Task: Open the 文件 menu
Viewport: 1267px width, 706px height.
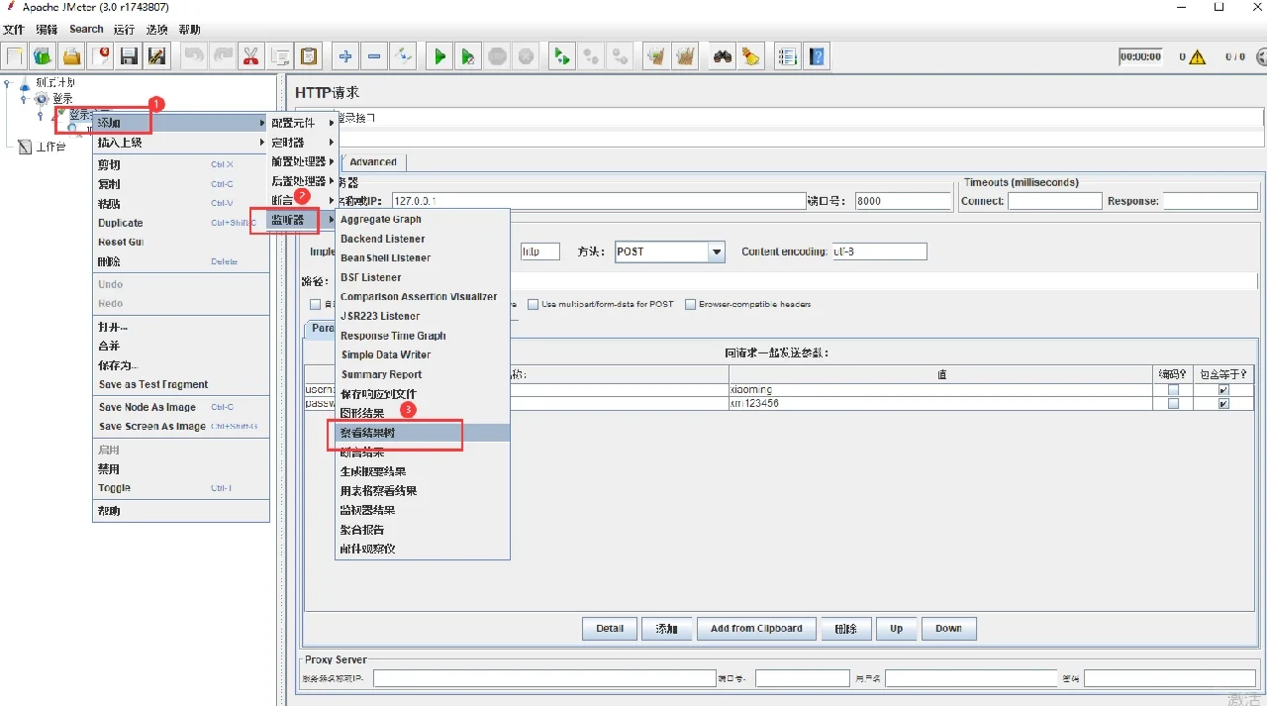Action: pyautogui.click(x=14, y=30)
